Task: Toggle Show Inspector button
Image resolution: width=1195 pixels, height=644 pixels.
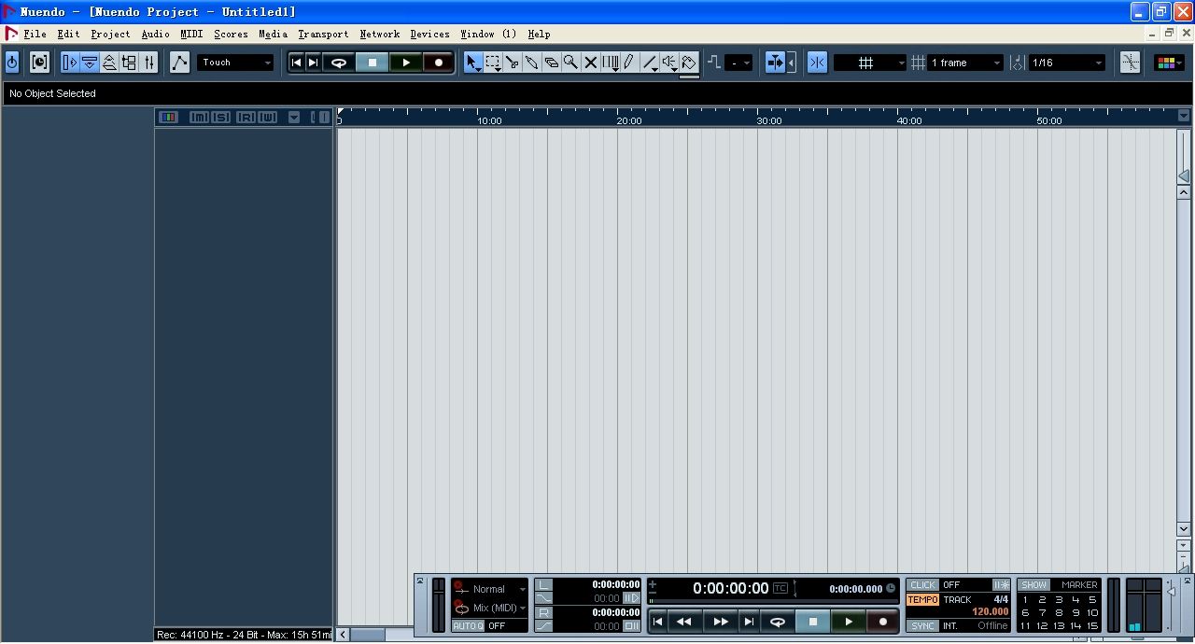Action: coord(70,63)
